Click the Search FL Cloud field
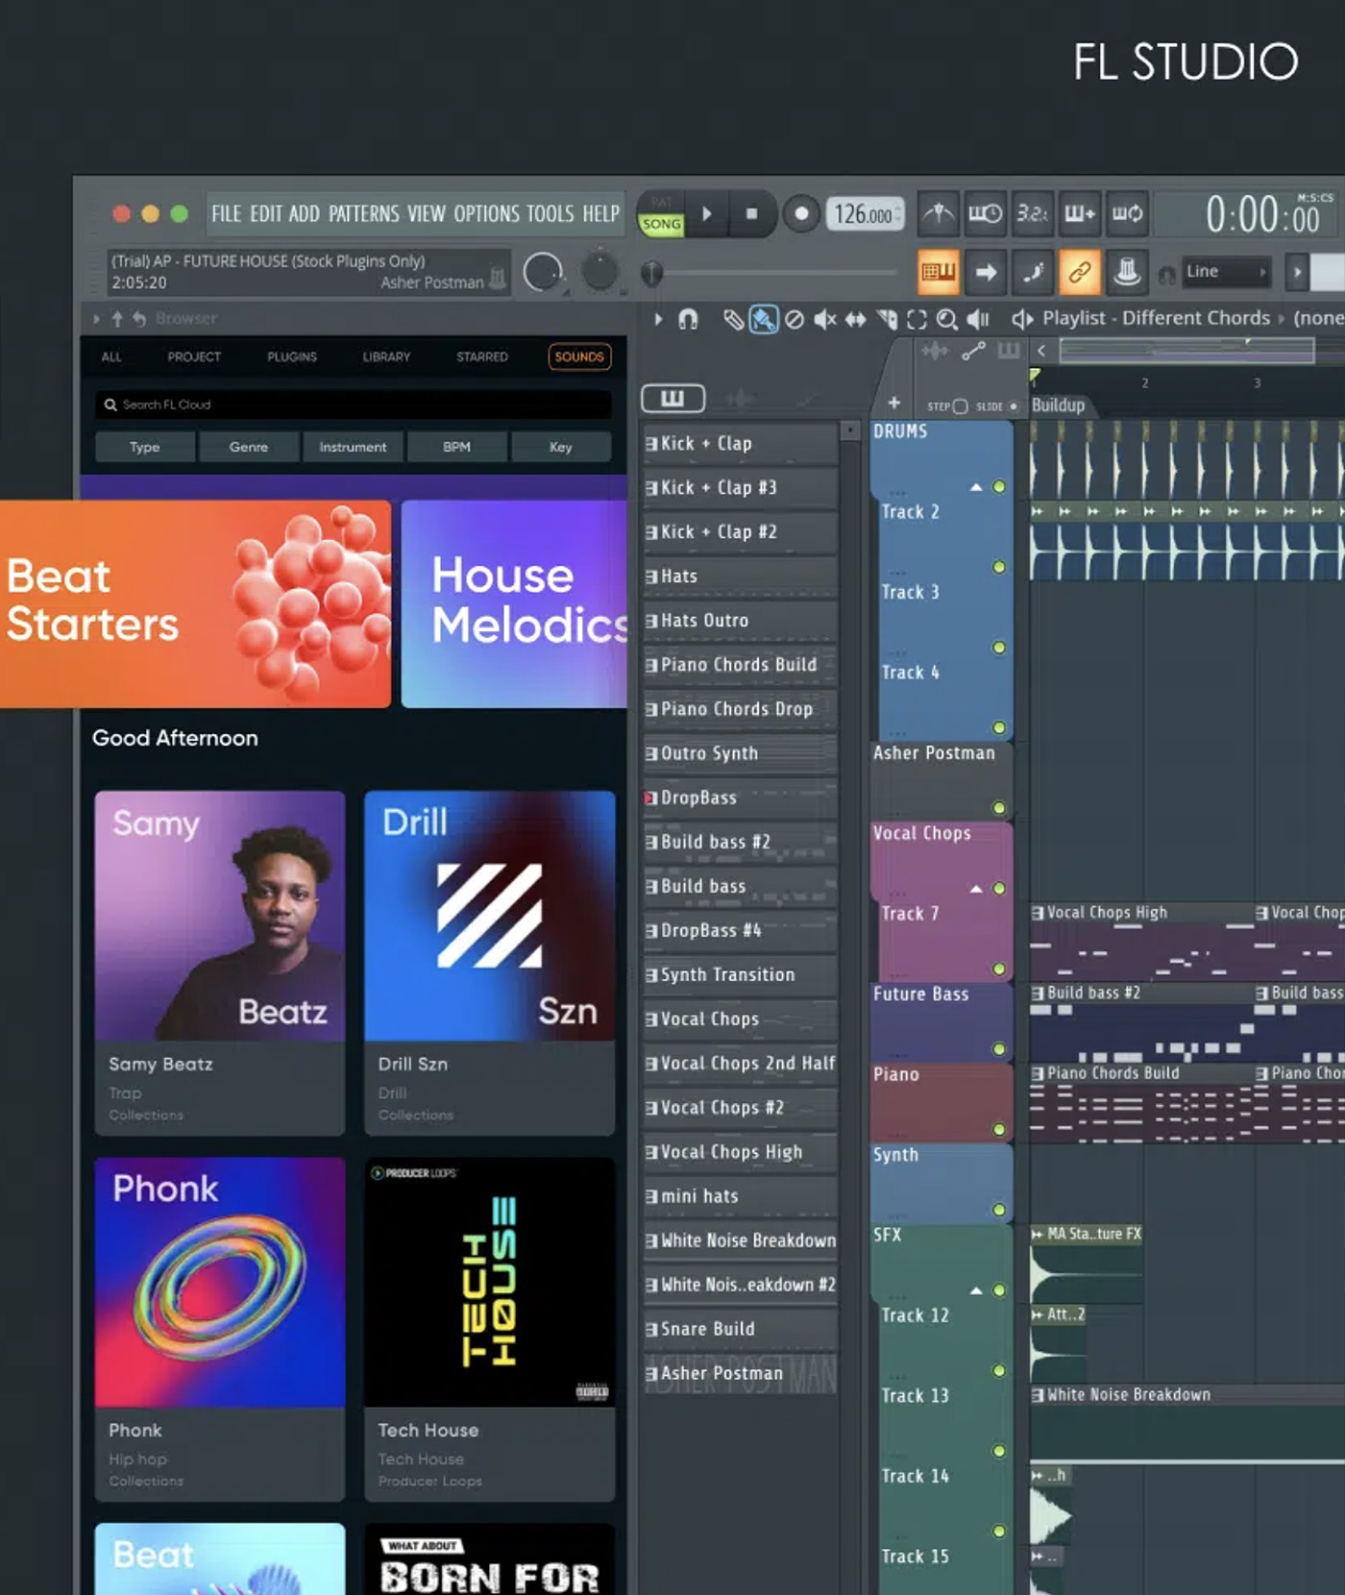This screenshot has height=1595, width=1345. point(354,405)
